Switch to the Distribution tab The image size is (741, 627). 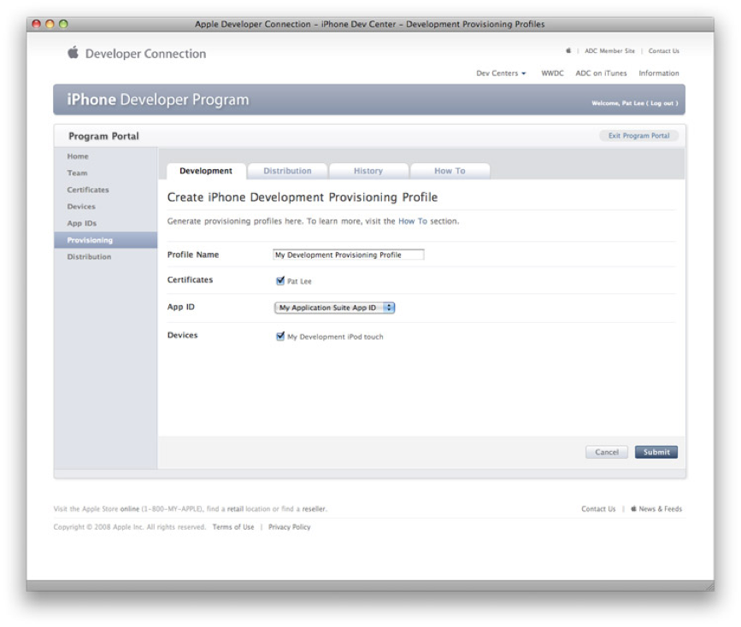tap(287, 171)
